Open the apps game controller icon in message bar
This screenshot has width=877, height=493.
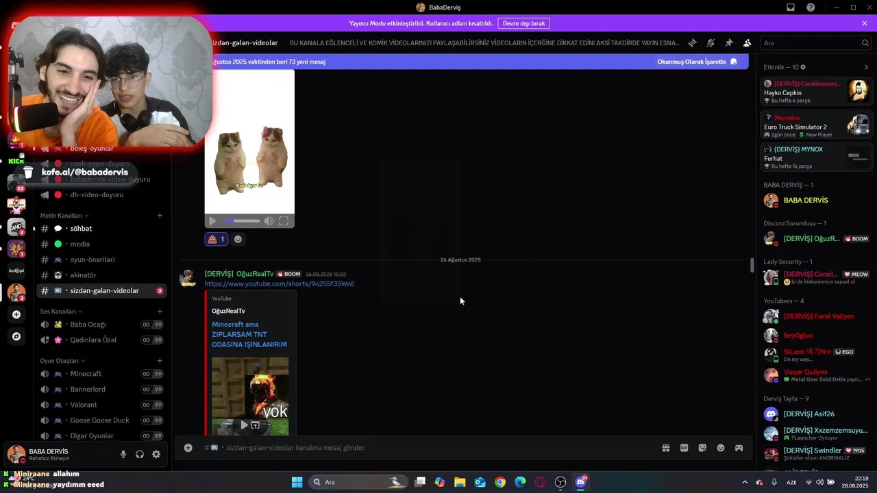coord(739,448)
